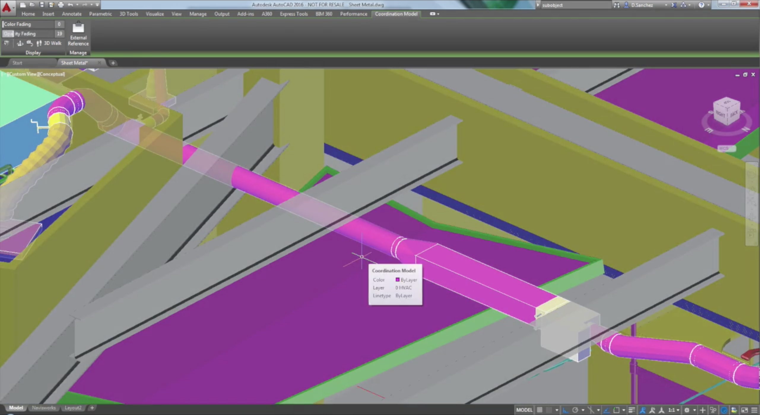The image size is (760, 415).
Task: Click the Orbit tool in Display panel
Action: (20, 43)
